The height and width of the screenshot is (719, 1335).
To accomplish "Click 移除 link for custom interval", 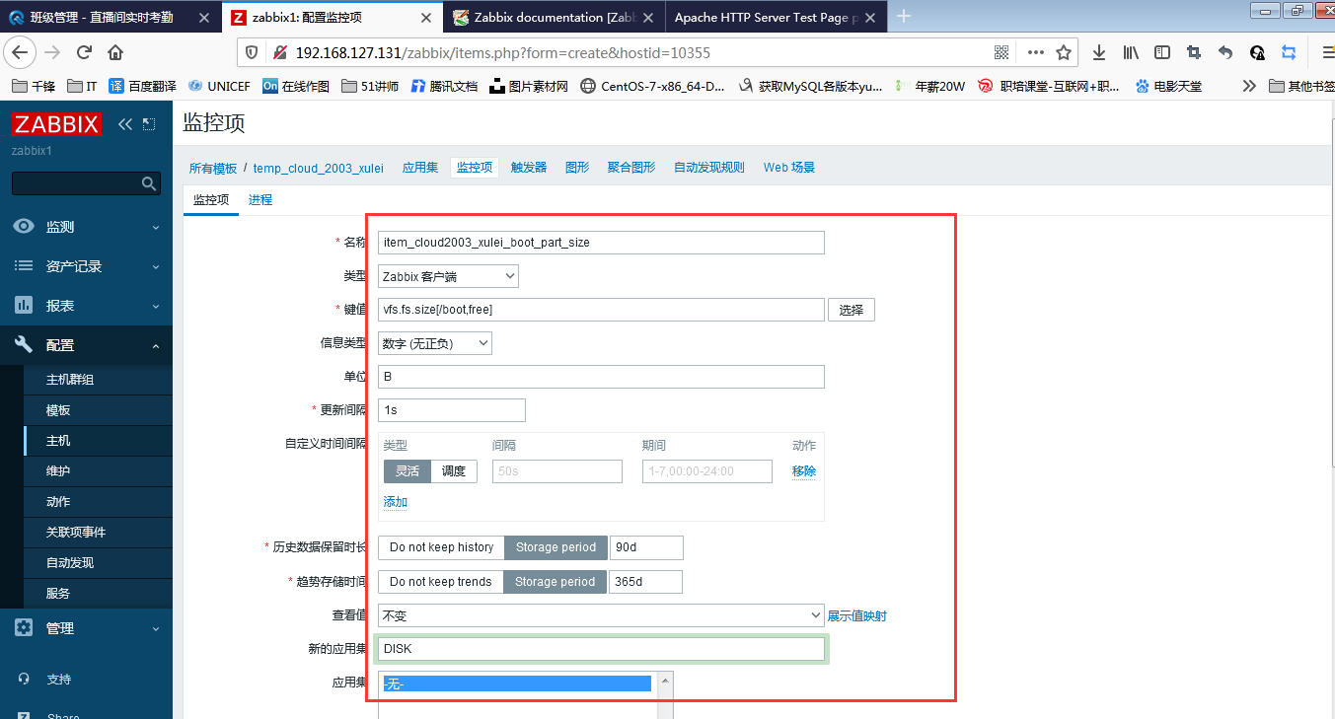I will pyautogui.click(x=804, y=471).
